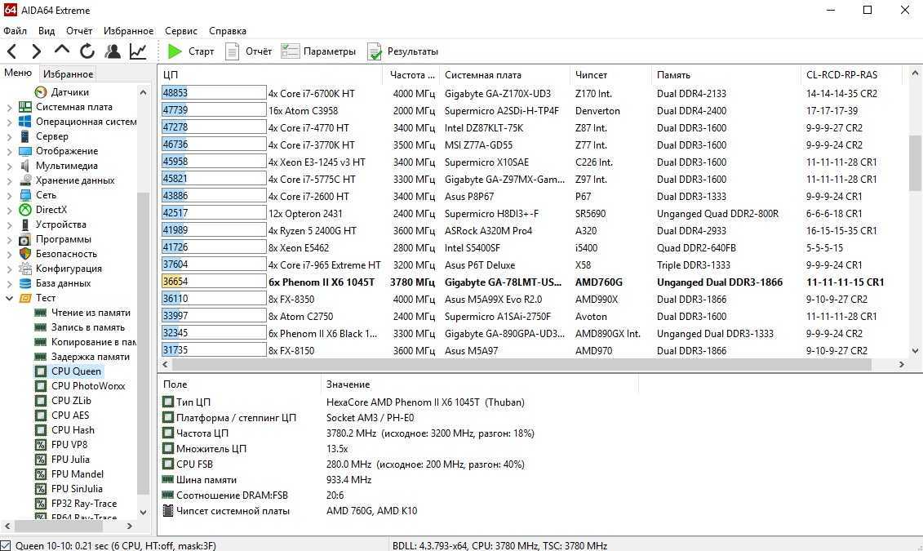Screen dimensions: 923x551
Task: Go up one level with the Up arrow
Action: pos(61,51)
